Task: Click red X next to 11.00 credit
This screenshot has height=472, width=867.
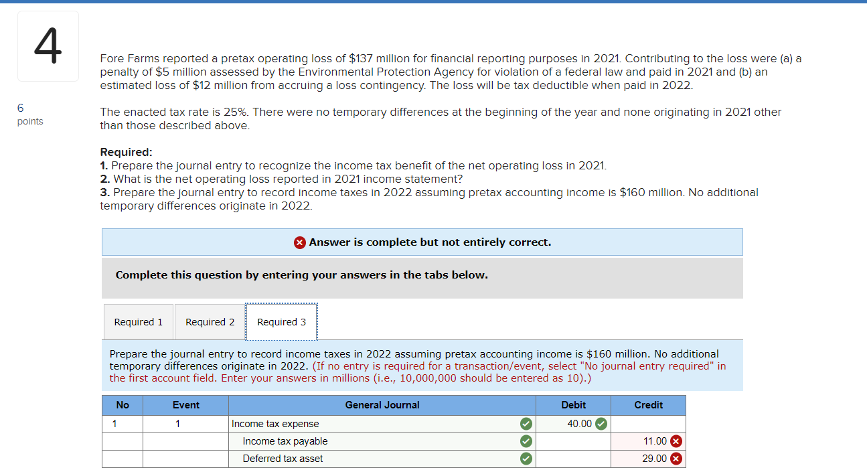Action: (676, 441)
